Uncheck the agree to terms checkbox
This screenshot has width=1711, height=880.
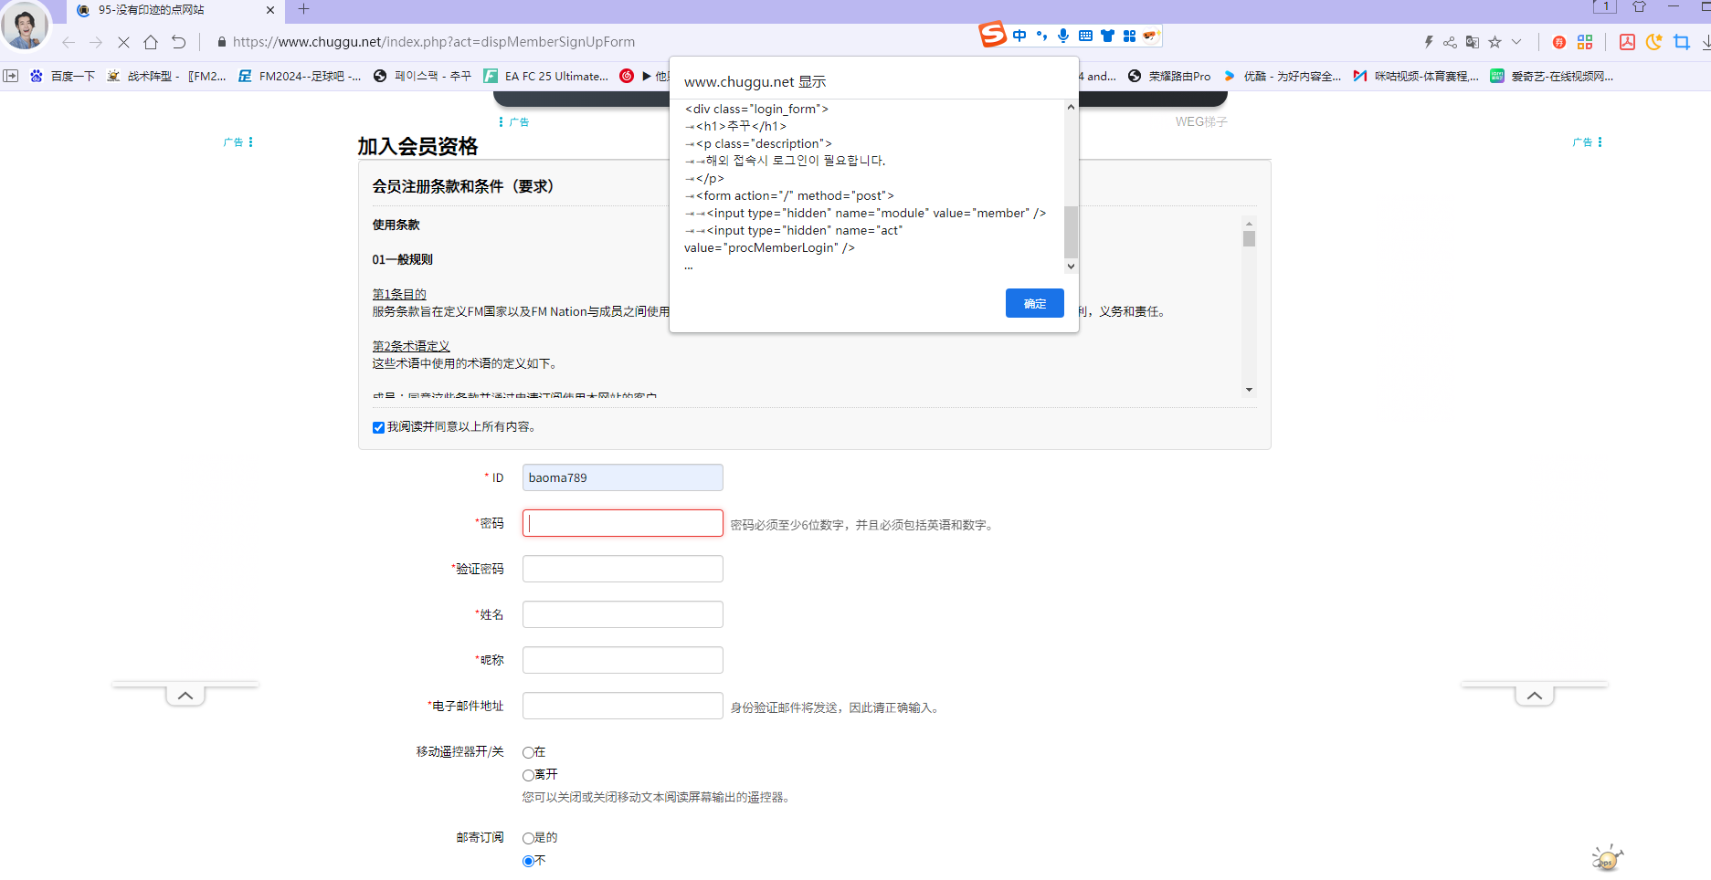coord(378,427)
